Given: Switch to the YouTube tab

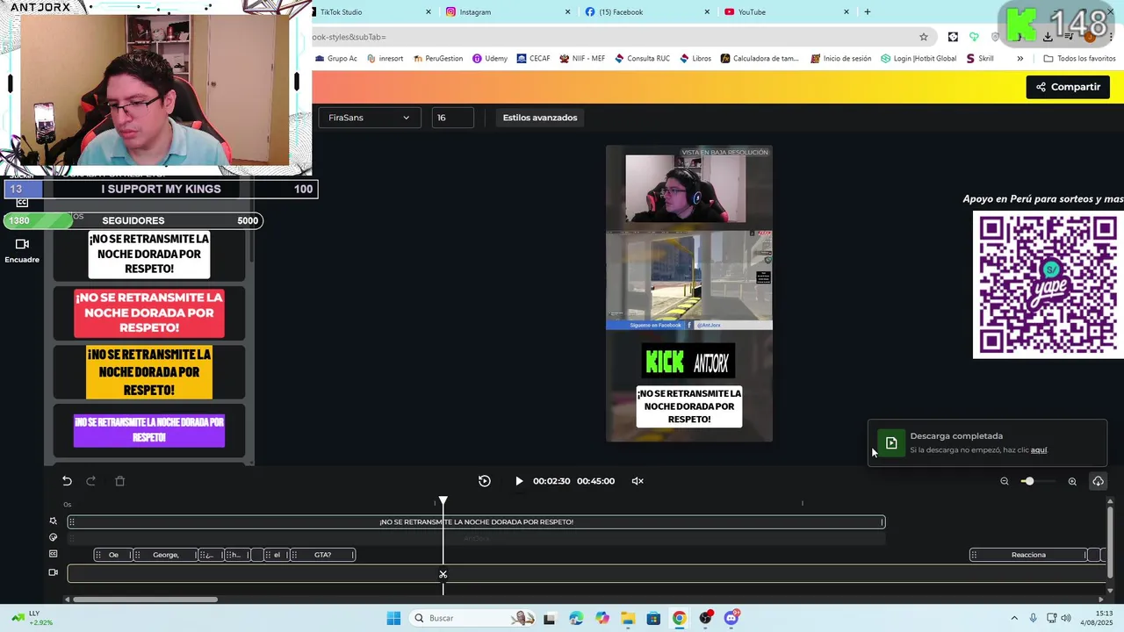Looking at the screenshot, I should 786,12.
